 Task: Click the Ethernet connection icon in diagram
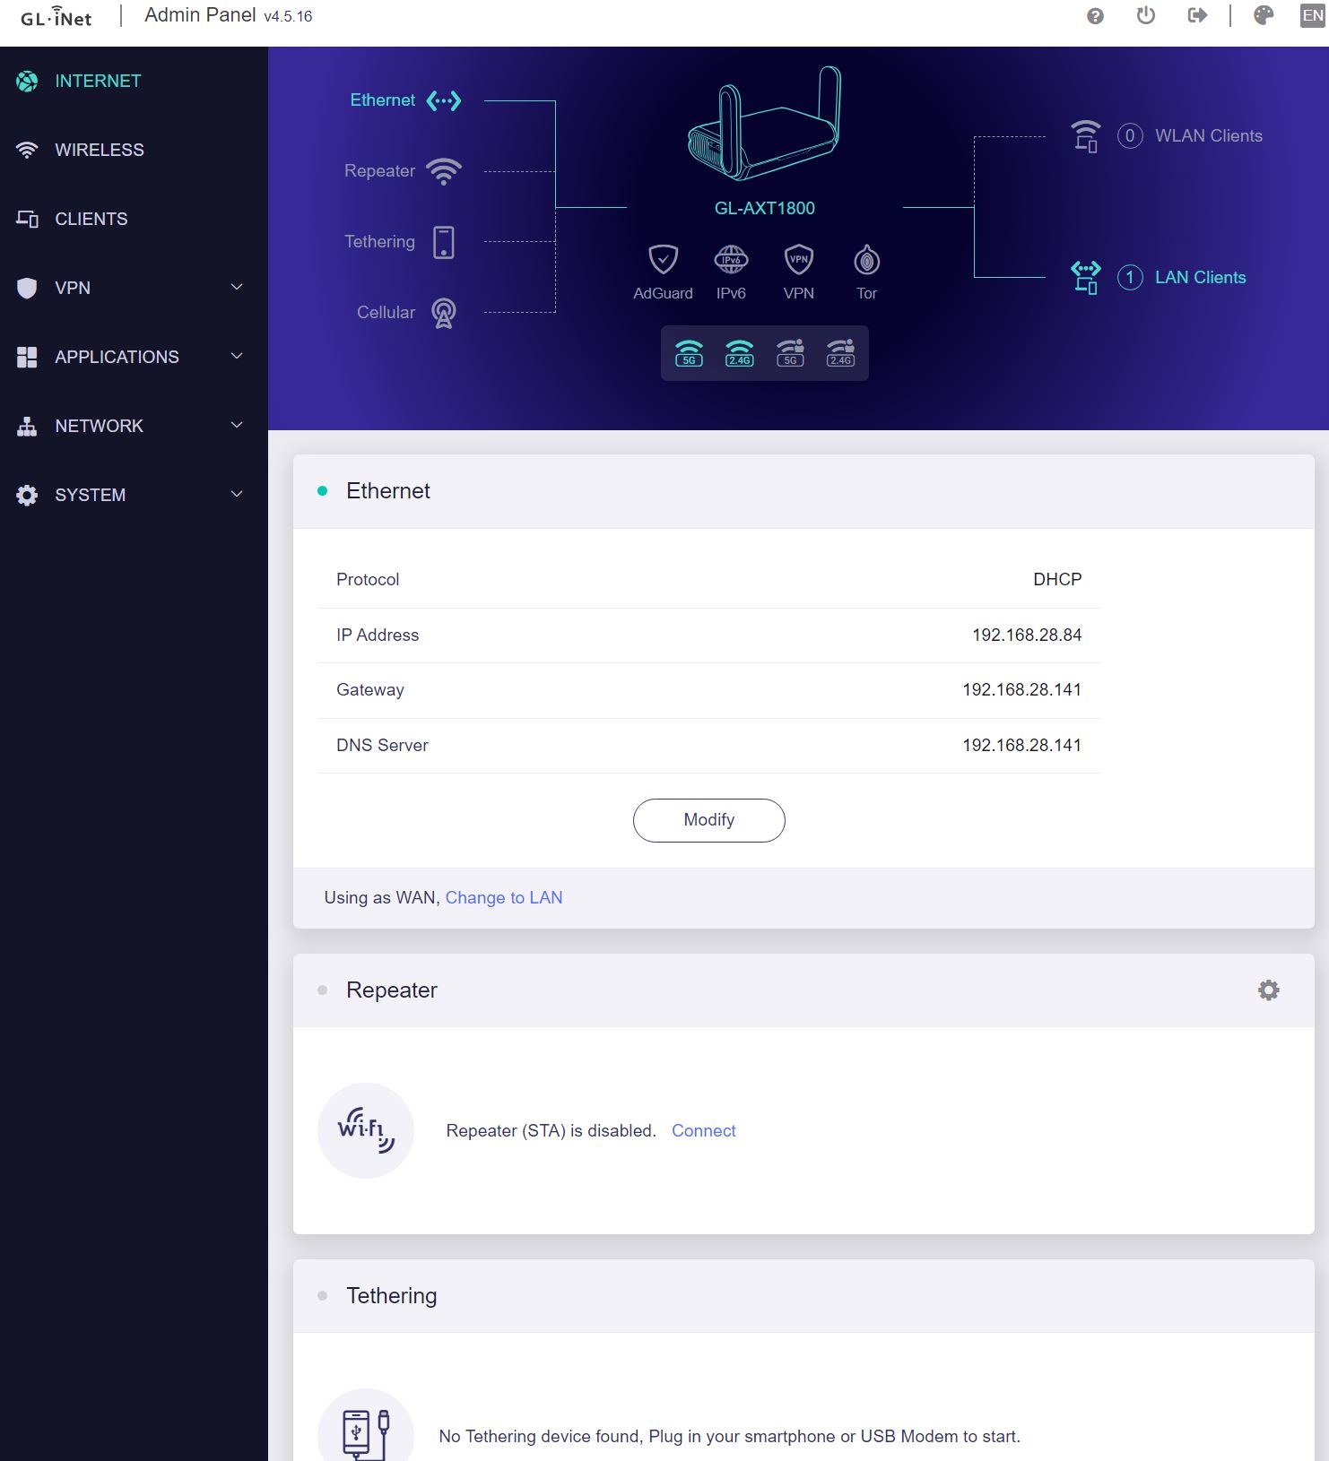pyautogui.click(x=444, y=100)
